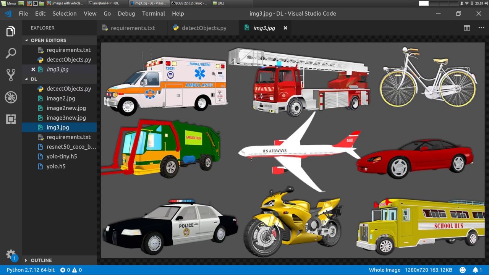Screen dimensions: 489x275
Task: Click the 23:59 clock in panel
Action: click(480, 3)
